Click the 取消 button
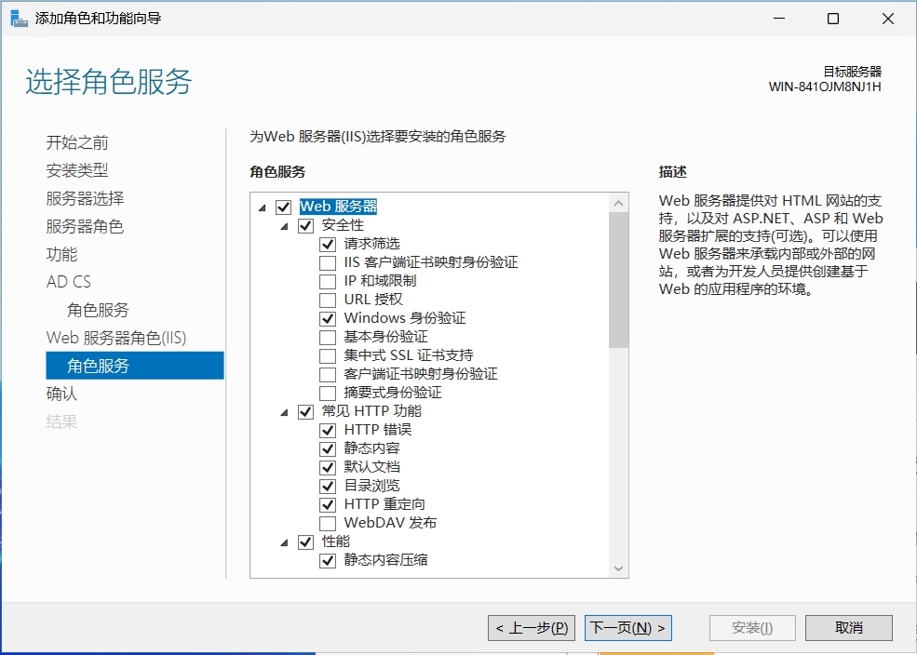Viewport: 917px width, 655px height. pos(849,627)
